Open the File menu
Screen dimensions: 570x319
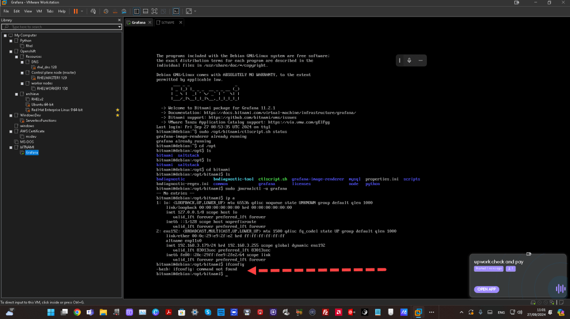6,11
